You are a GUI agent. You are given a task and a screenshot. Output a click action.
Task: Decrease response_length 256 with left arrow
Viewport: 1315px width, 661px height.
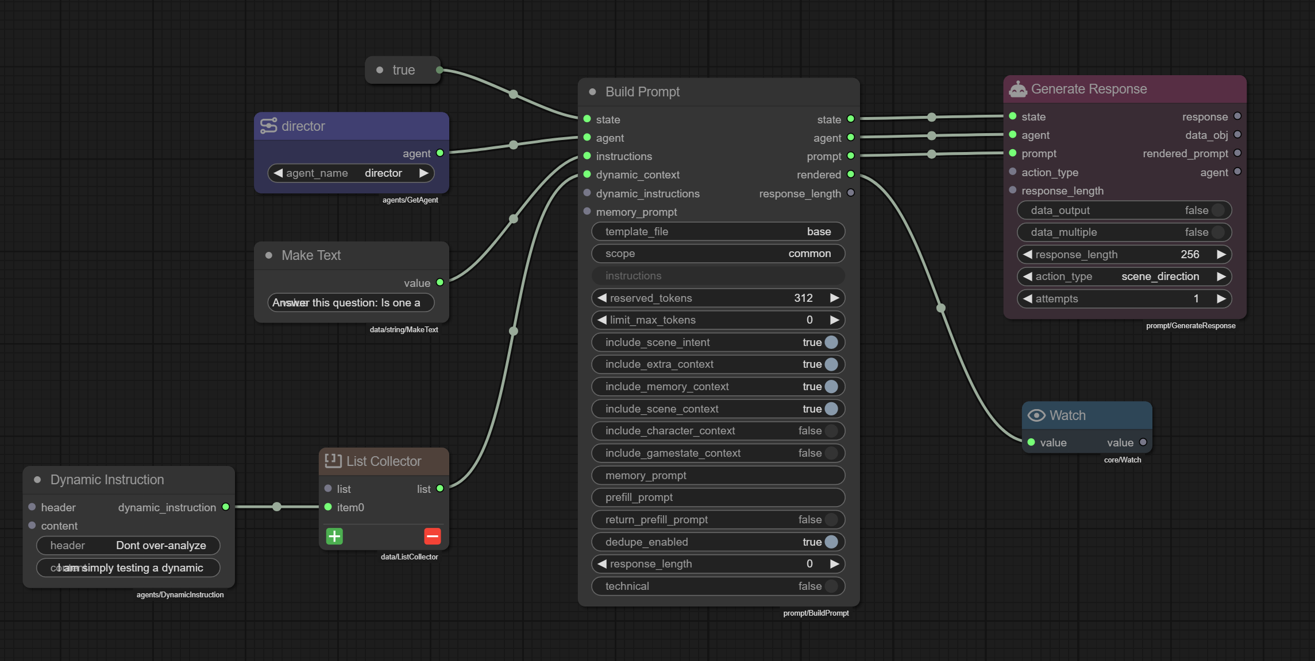[x=1028, y=254]
